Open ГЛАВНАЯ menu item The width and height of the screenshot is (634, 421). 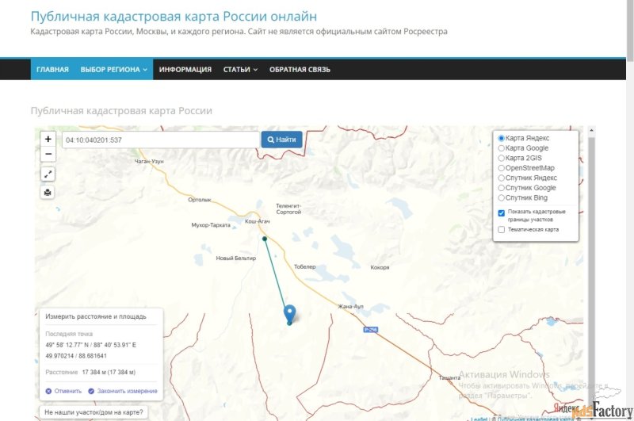52,70
